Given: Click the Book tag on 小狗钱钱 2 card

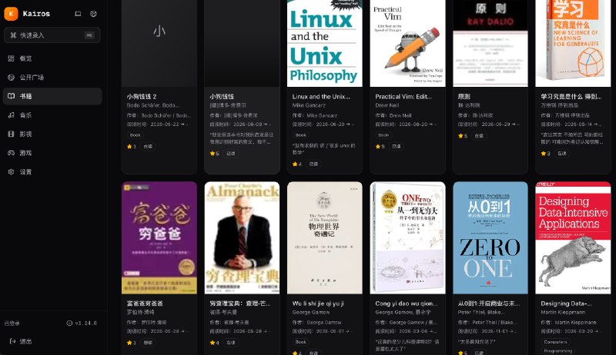Looking at the screenshot, I should [x=136, y=134].
